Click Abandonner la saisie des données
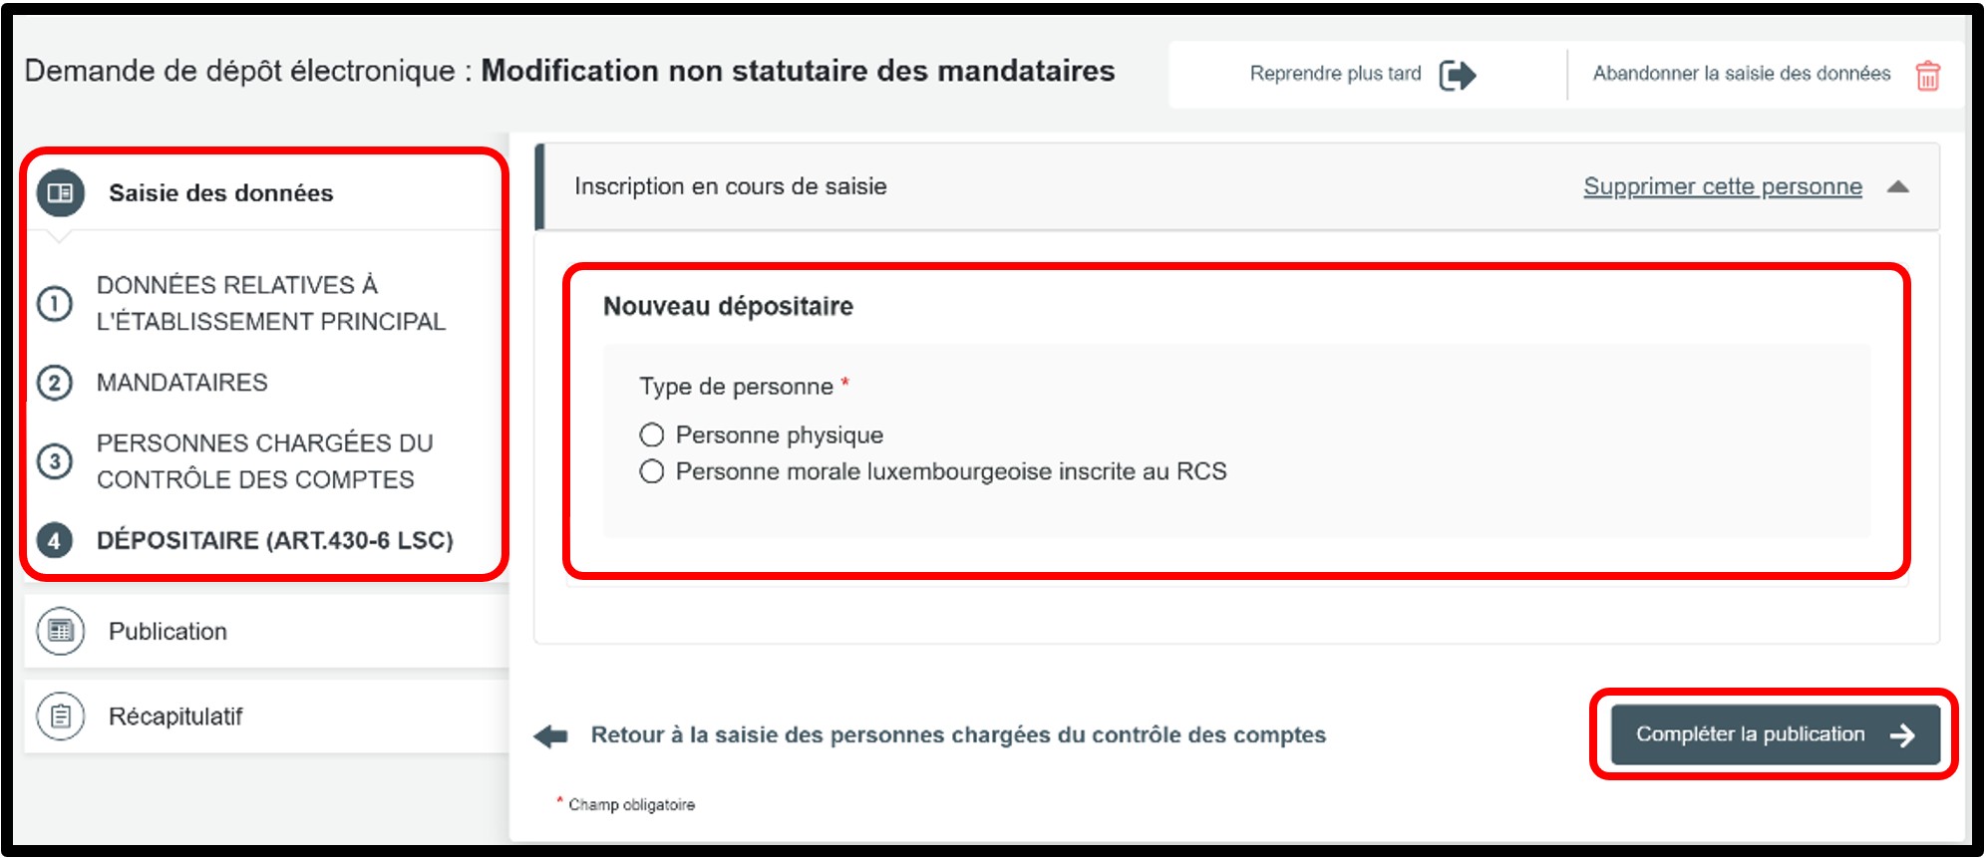The width and height of the screenshot is (1987, 858). [x=1741, y=74]
